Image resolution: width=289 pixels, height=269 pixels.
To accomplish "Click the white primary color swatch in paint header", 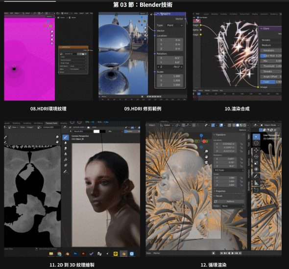I will coord(96,132).
